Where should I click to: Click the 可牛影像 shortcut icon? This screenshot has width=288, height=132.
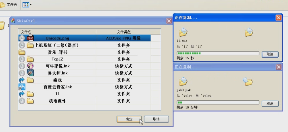point(30,66)
